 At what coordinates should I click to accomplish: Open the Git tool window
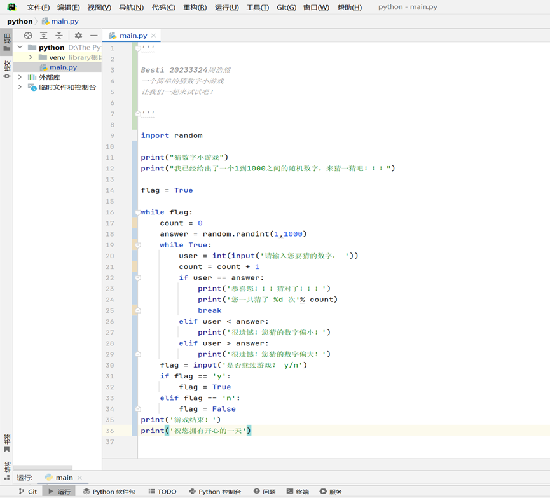pos(28,492)
